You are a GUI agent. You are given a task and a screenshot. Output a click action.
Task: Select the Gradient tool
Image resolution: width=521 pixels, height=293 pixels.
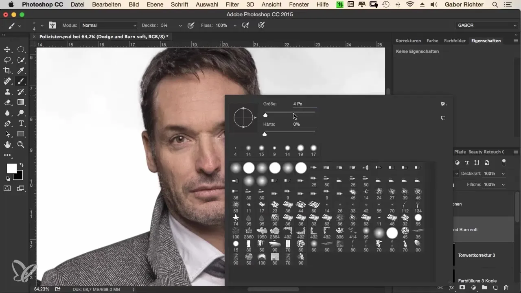pyautogui.click(x=21, y=103)
